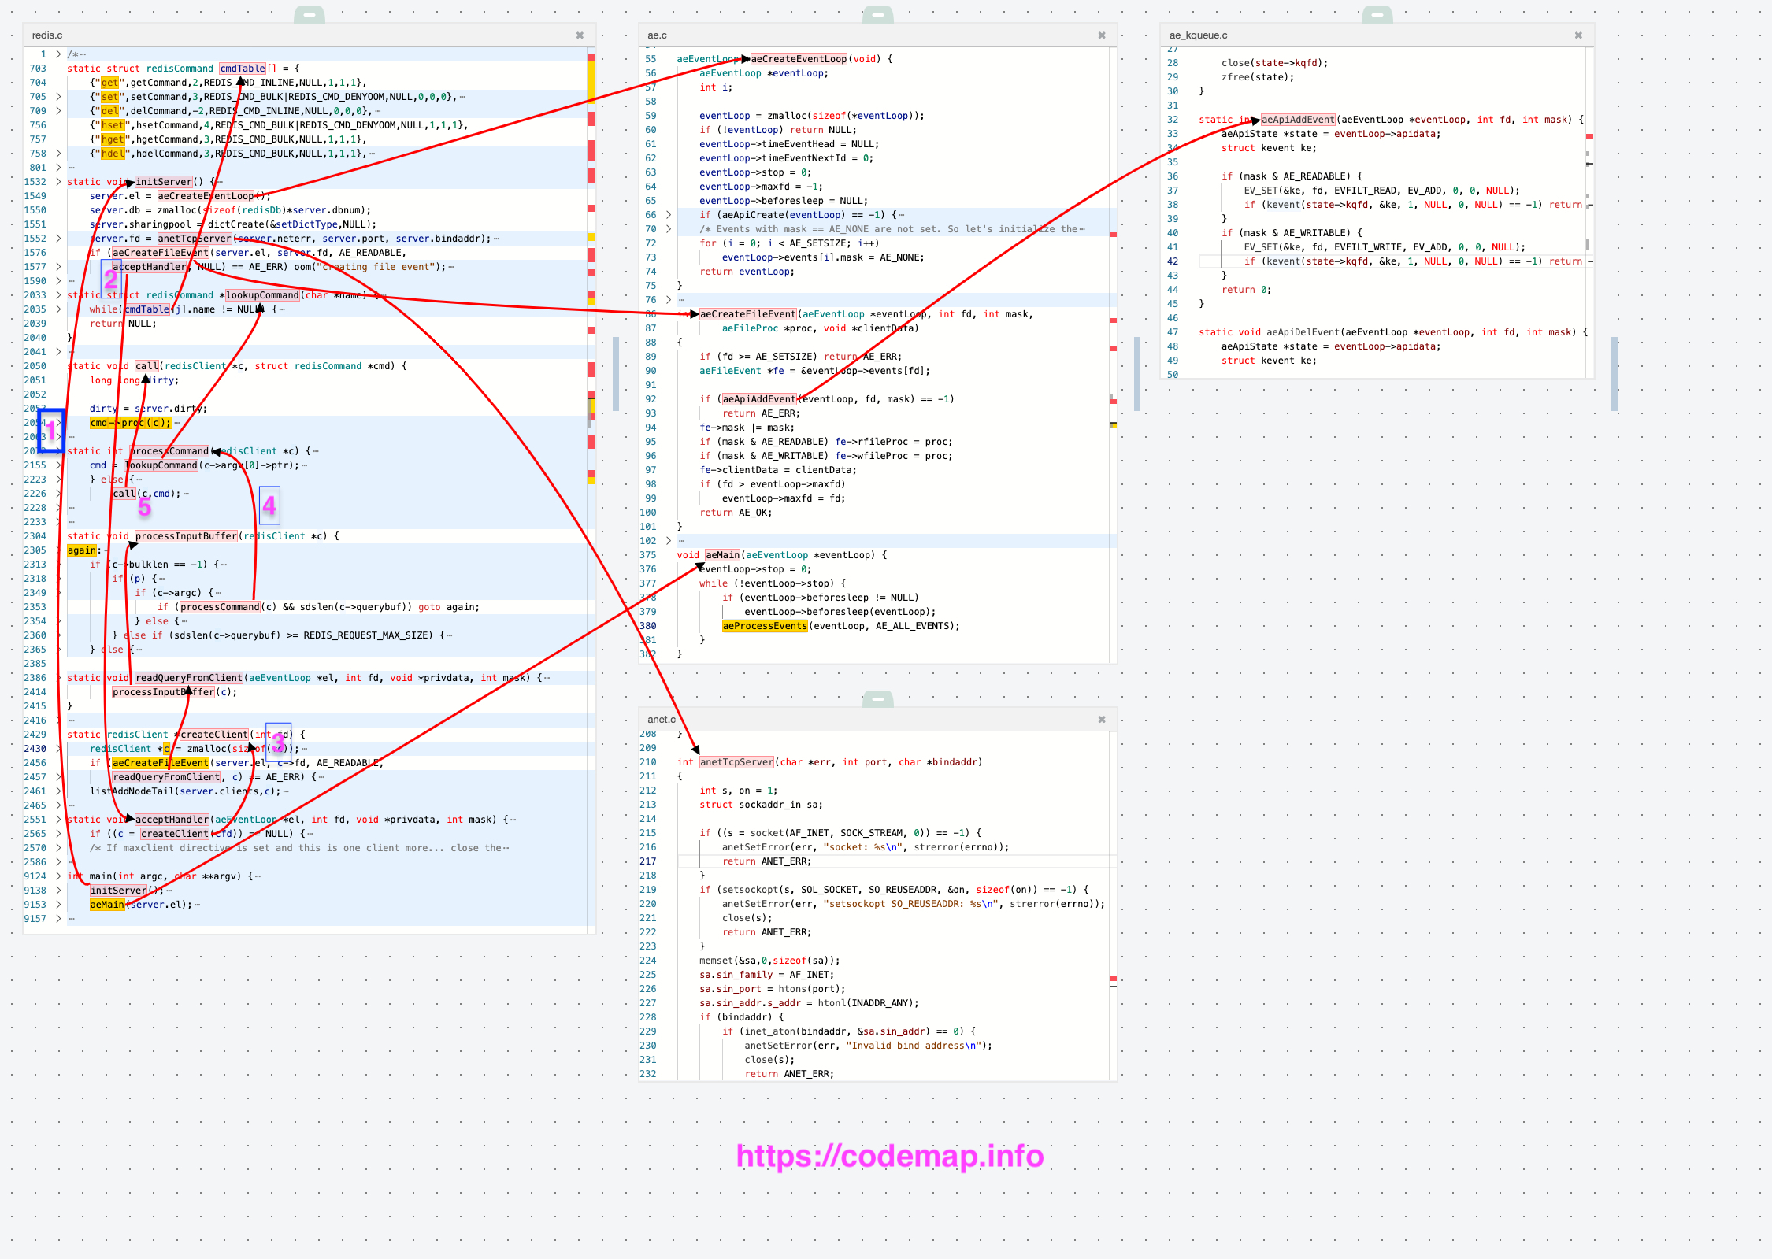Click annotation marker number 2 near acceptHandler
Viewport: 1772px width, 1259px height.
pyautogui.click(x=111, y=279)
